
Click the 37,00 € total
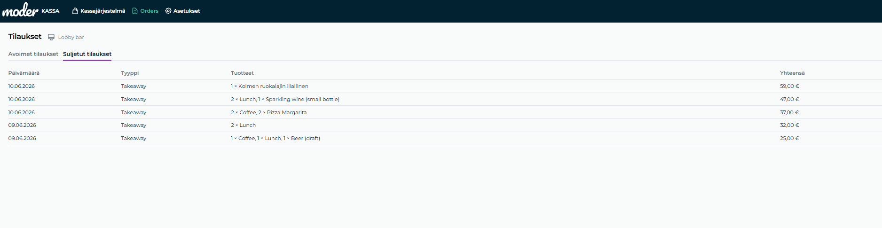coord(789,112)
